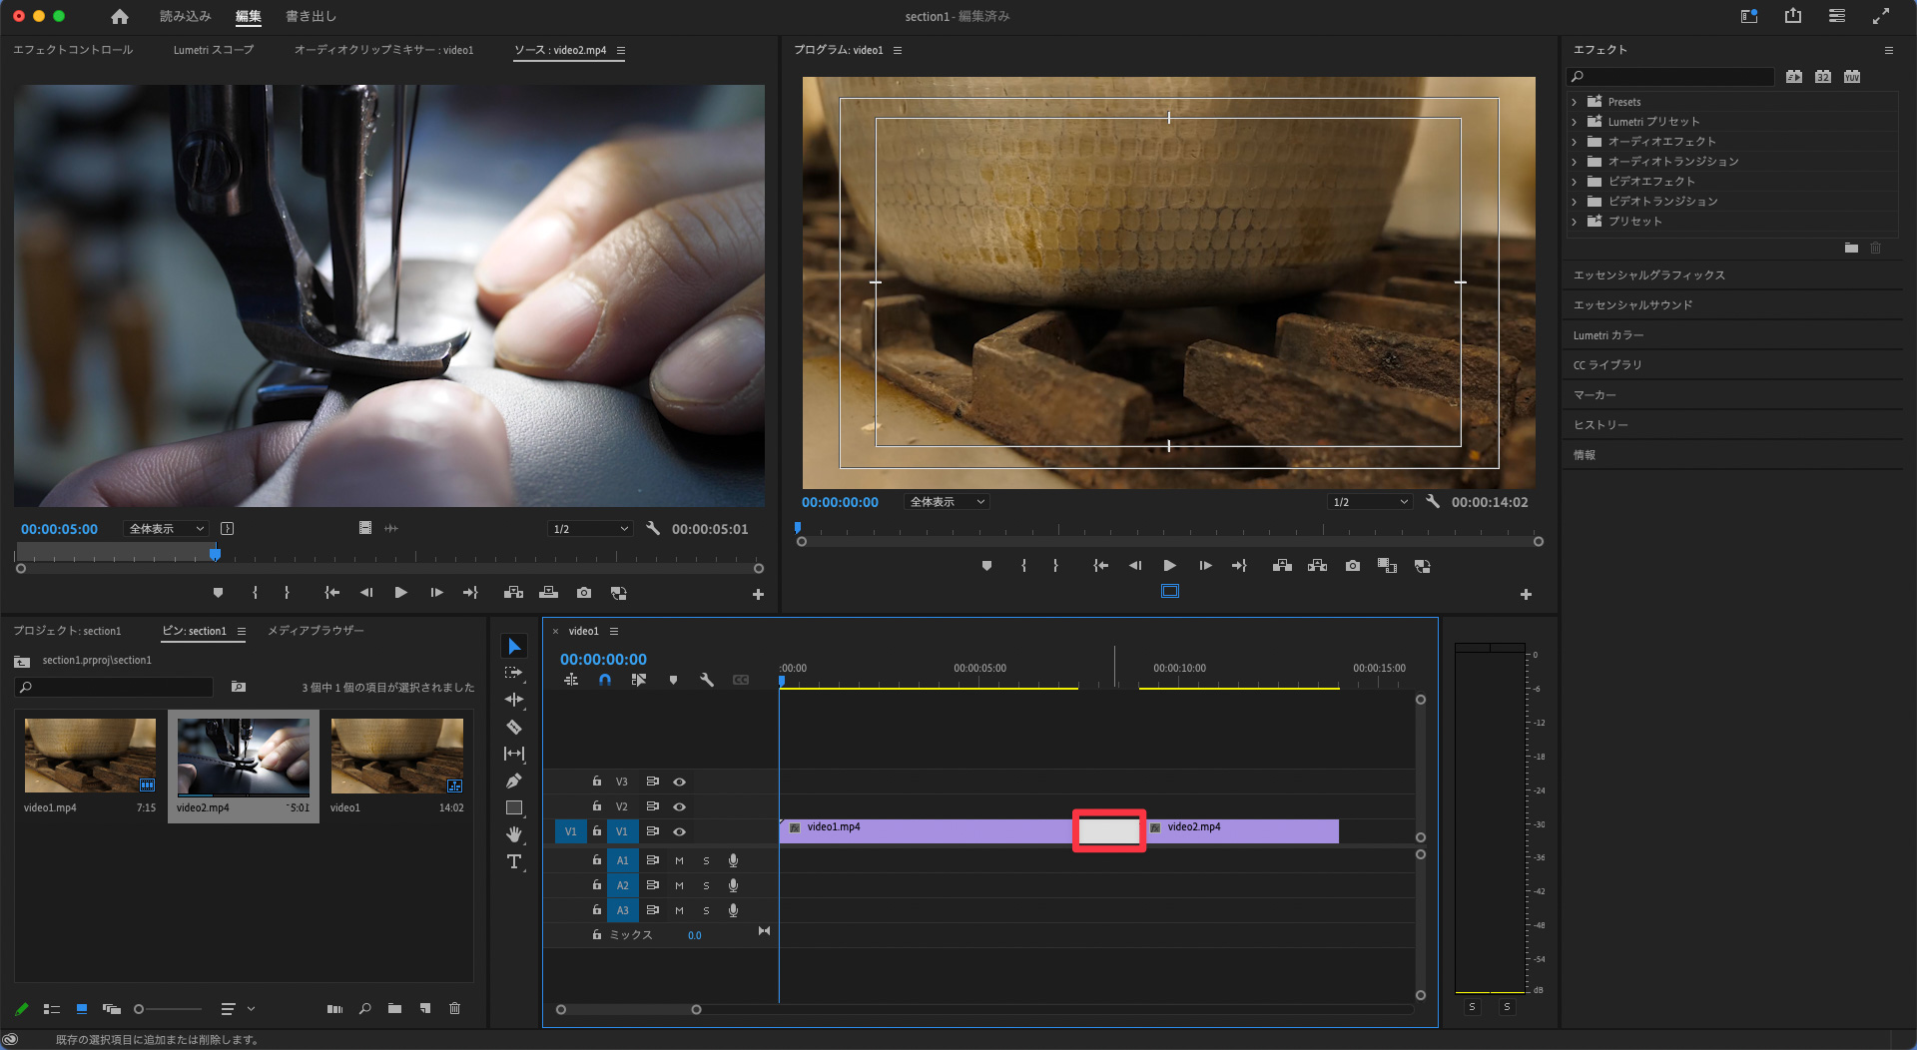
Task: Click the Home icon in top bar
Action: click(120, 16)
